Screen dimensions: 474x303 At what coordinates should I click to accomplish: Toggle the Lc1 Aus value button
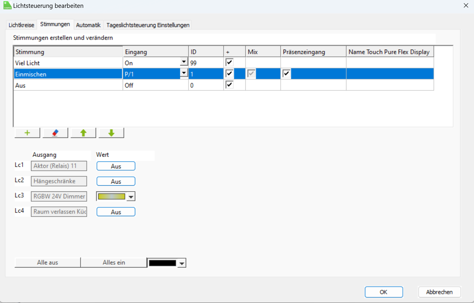(x=116, y=166)
